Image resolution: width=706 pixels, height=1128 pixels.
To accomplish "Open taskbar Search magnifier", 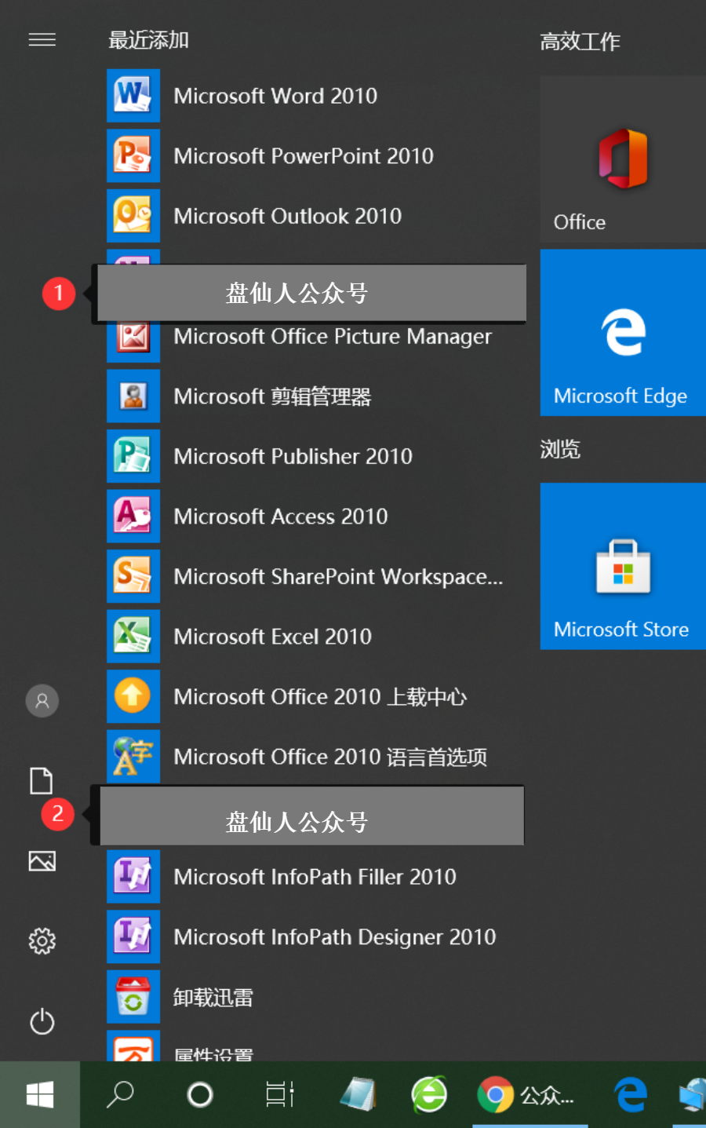I will (x=120, y=1094).
